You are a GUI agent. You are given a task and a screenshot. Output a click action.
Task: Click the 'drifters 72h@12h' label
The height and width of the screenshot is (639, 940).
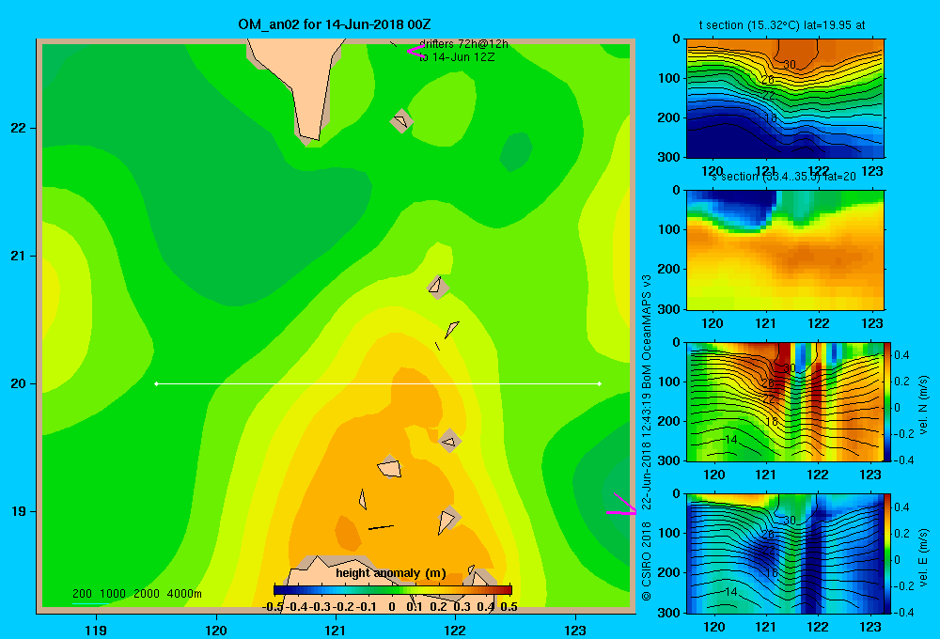[463, 44]
